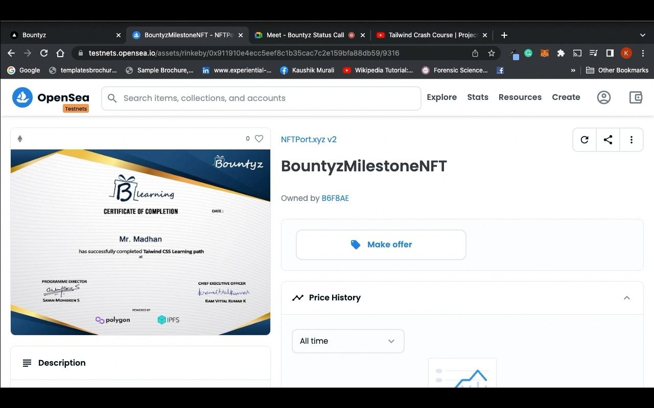The height and width of the screenshot is (408, 654).
Task: Open the browser home page icon
Action: pos(60,53)
